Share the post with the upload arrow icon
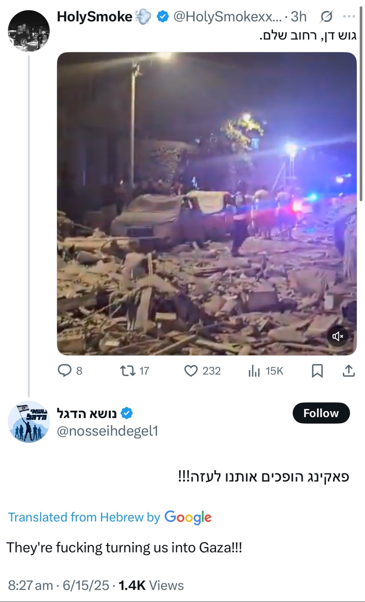Screen dimensions: 365x602 click(349, 371)
